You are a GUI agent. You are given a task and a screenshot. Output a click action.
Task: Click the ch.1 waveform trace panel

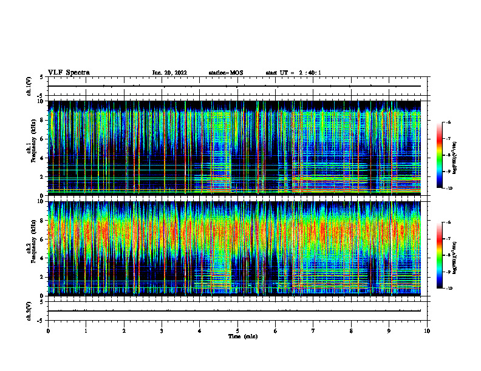pos(237,86)
